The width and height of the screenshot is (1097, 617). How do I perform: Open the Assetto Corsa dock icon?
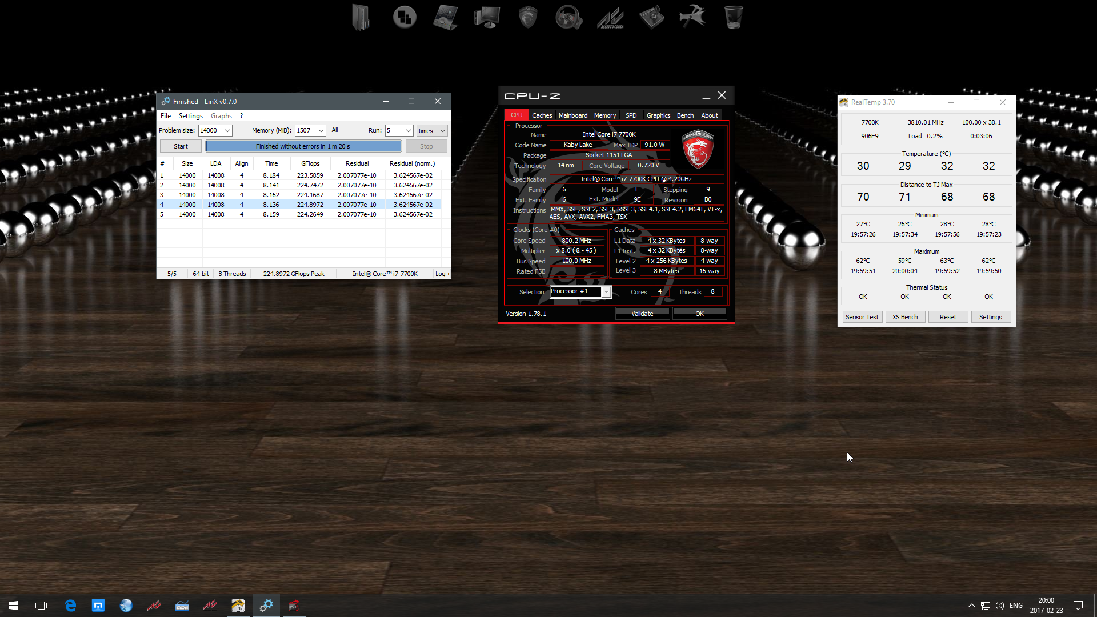coord(610,17)
